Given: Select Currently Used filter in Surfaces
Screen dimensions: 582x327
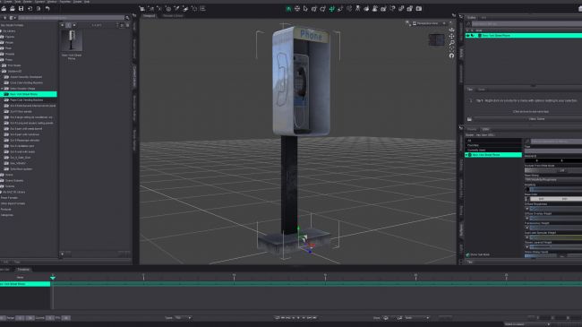Looking at the screenshot, I should [x=476, y=150].
